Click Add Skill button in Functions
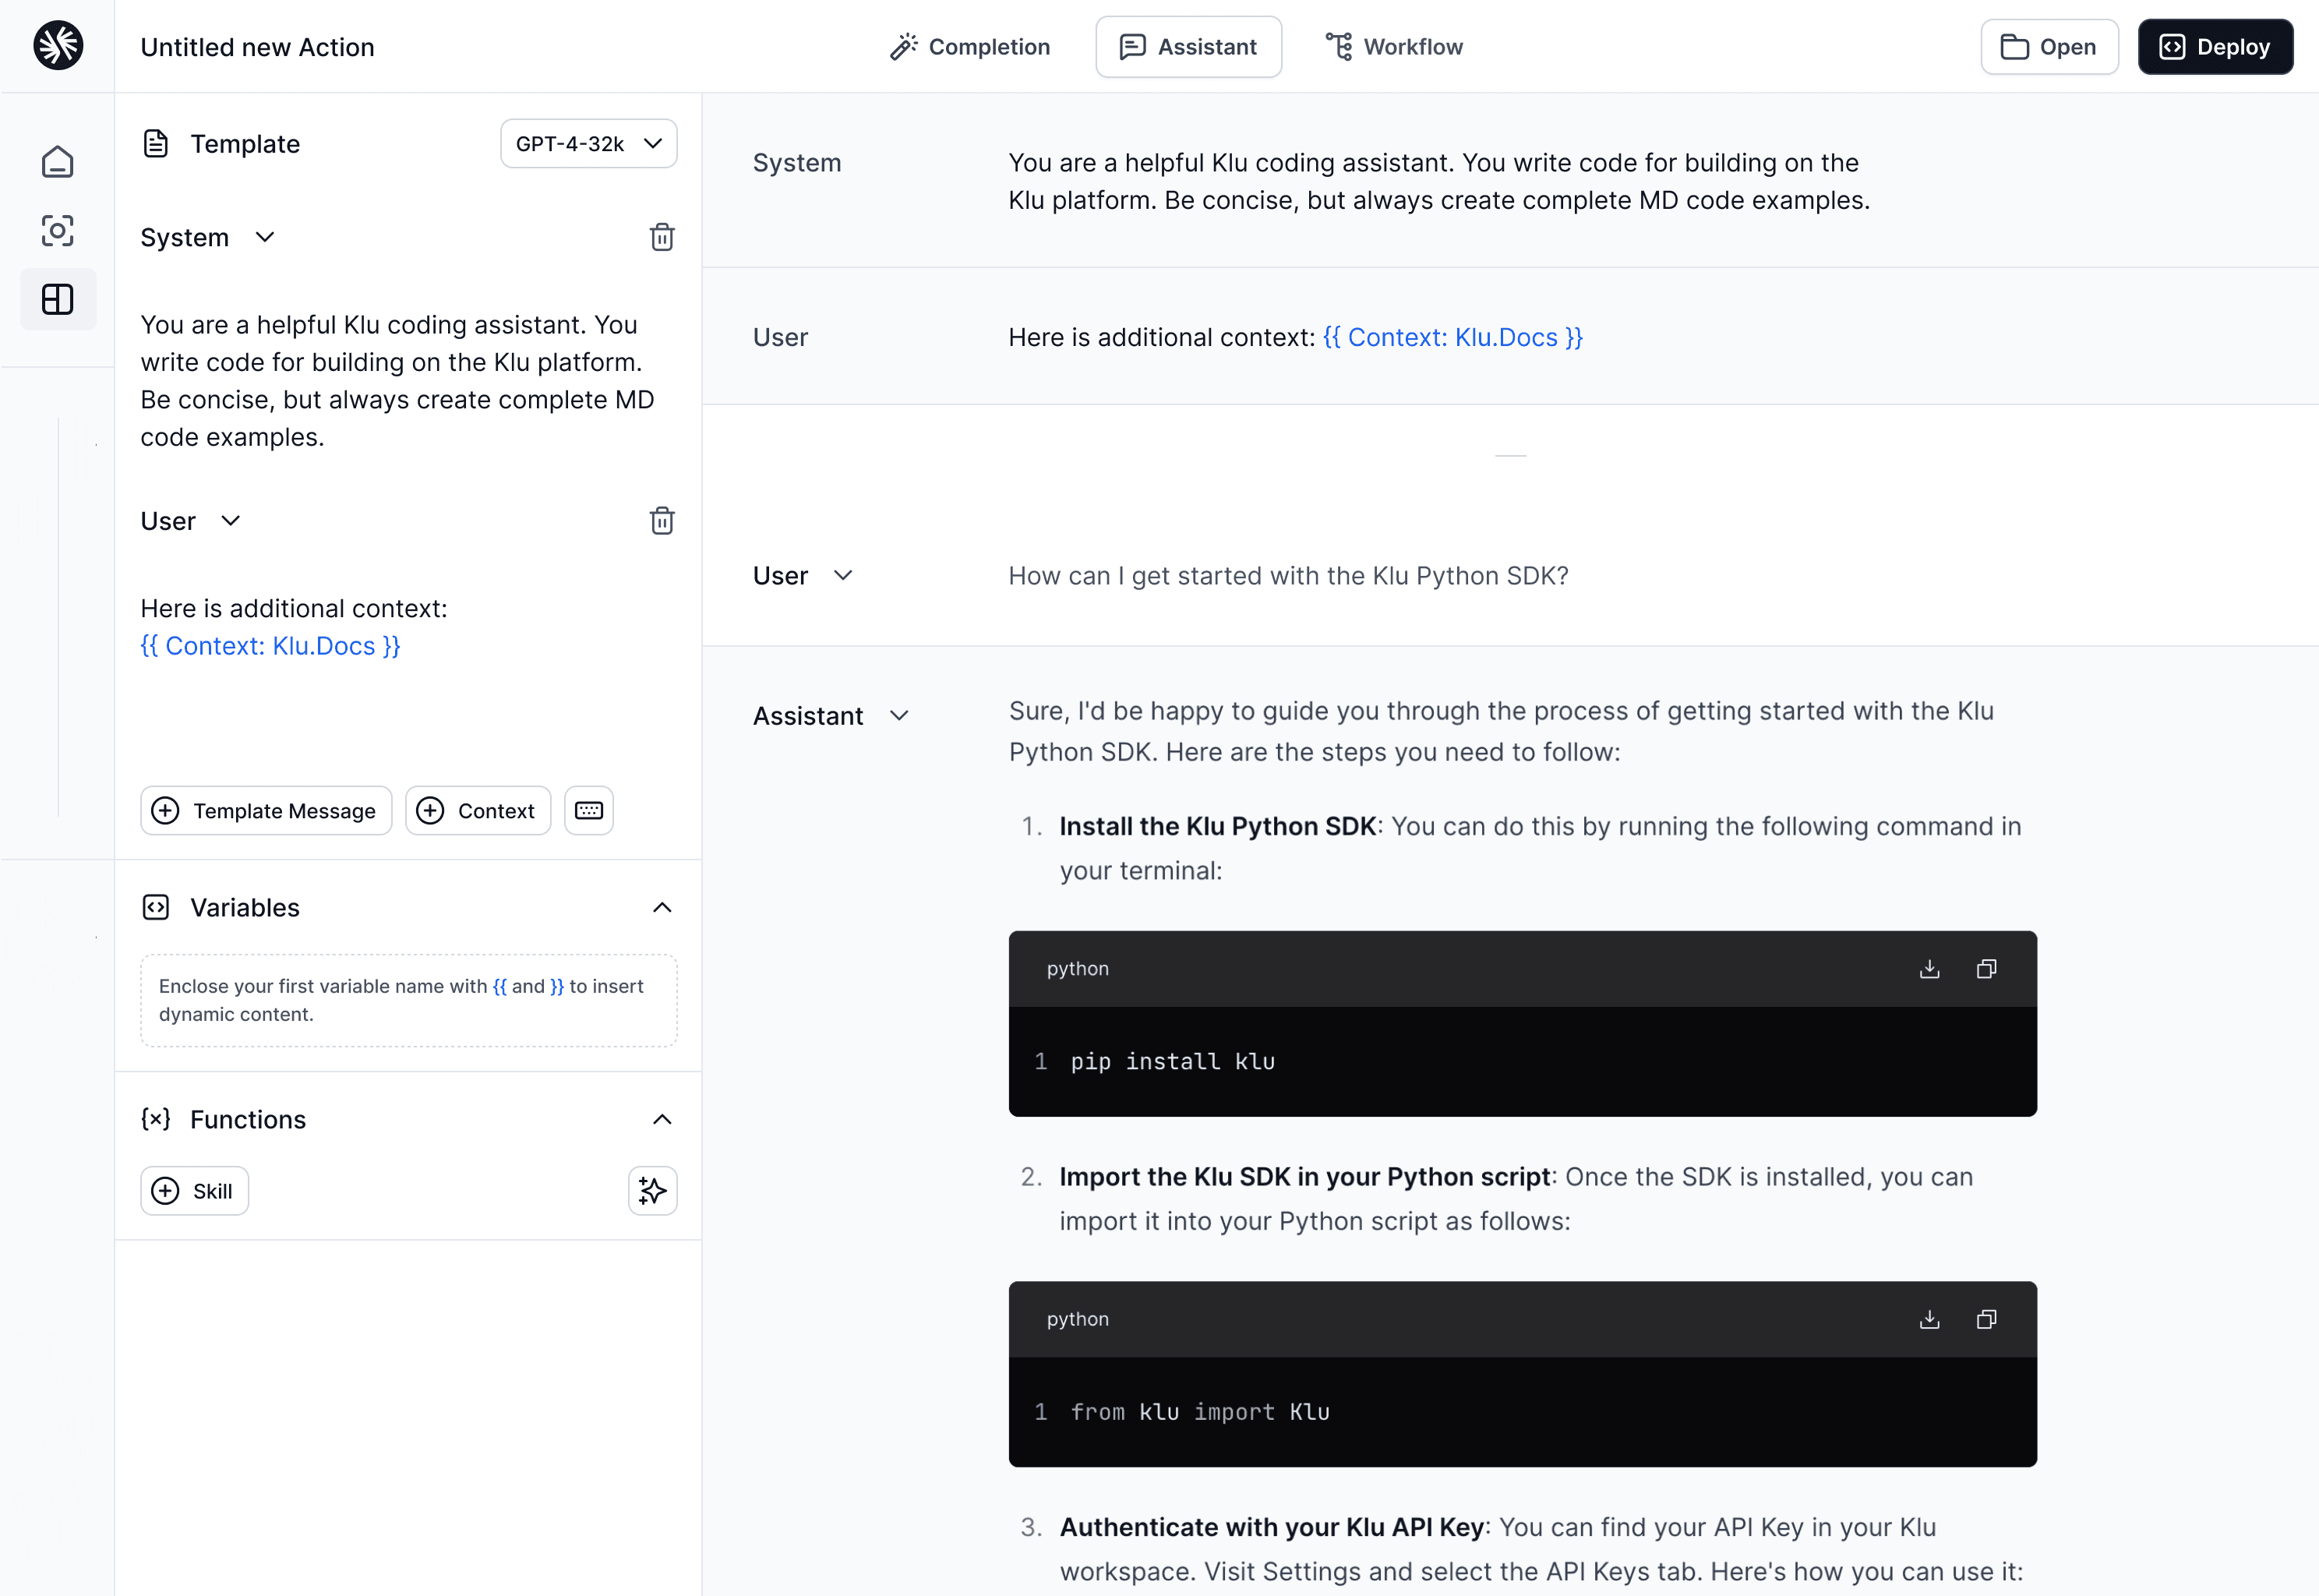 [194, 1191]
